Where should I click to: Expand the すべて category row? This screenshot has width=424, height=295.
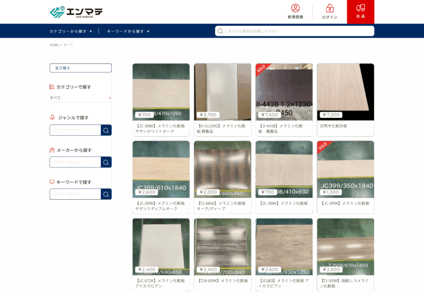[x=81, y=98]
